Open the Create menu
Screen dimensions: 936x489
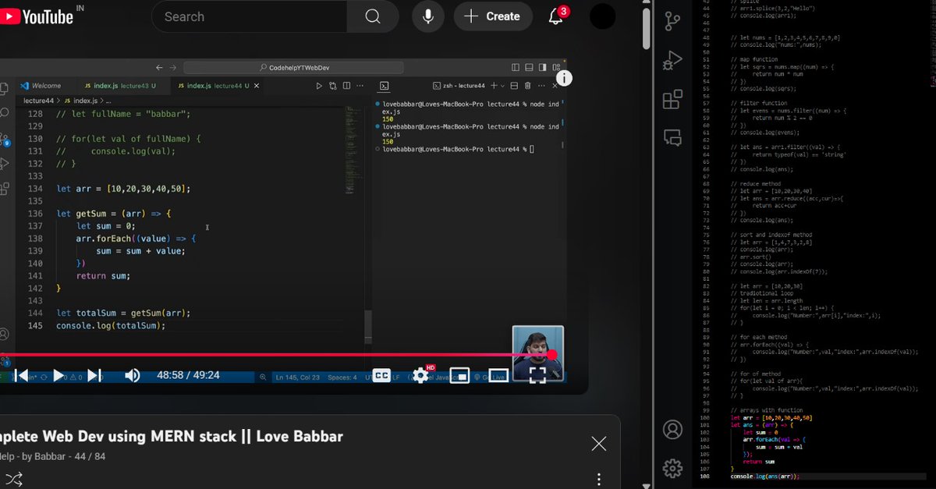[492, 16]
